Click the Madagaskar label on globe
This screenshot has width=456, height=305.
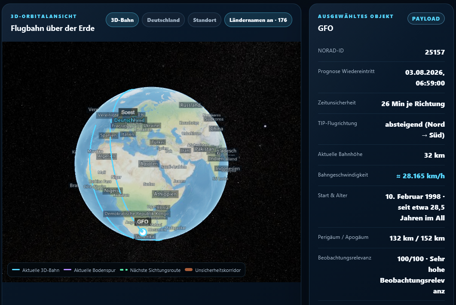[x=175, y=228]
